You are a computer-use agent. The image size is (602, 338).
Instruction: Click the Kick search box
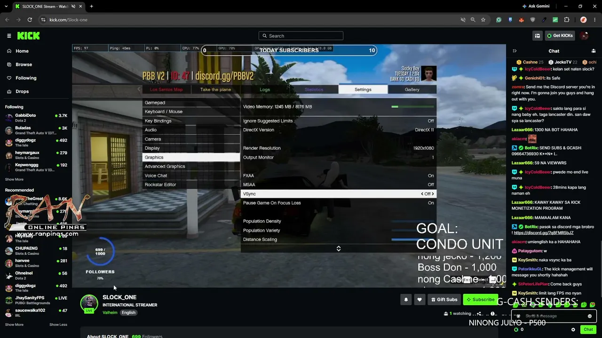[301, 36]
